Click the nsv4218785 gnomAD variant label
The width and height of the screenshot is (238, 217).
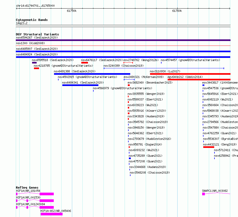pos(63,66)
